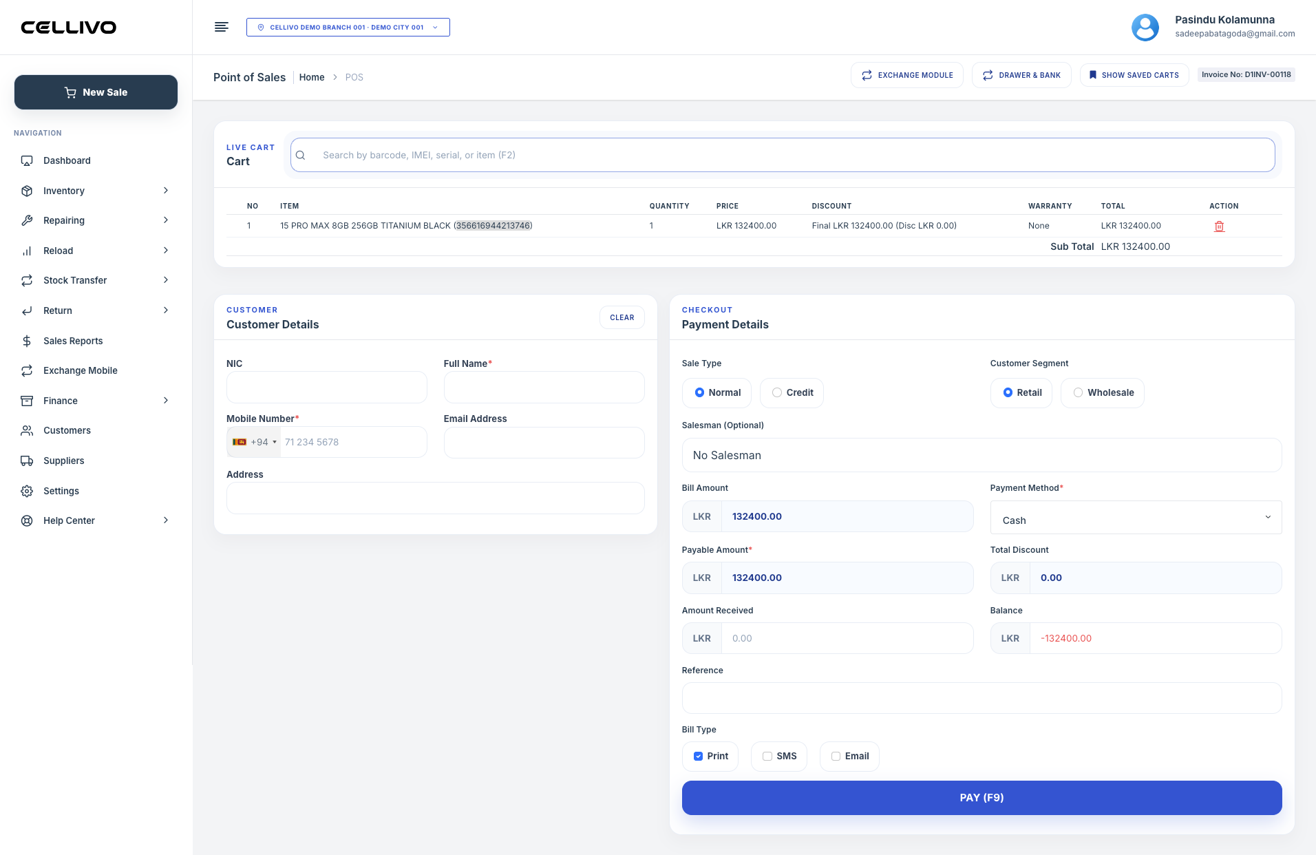Select the Credit sale type

[792, 392]
